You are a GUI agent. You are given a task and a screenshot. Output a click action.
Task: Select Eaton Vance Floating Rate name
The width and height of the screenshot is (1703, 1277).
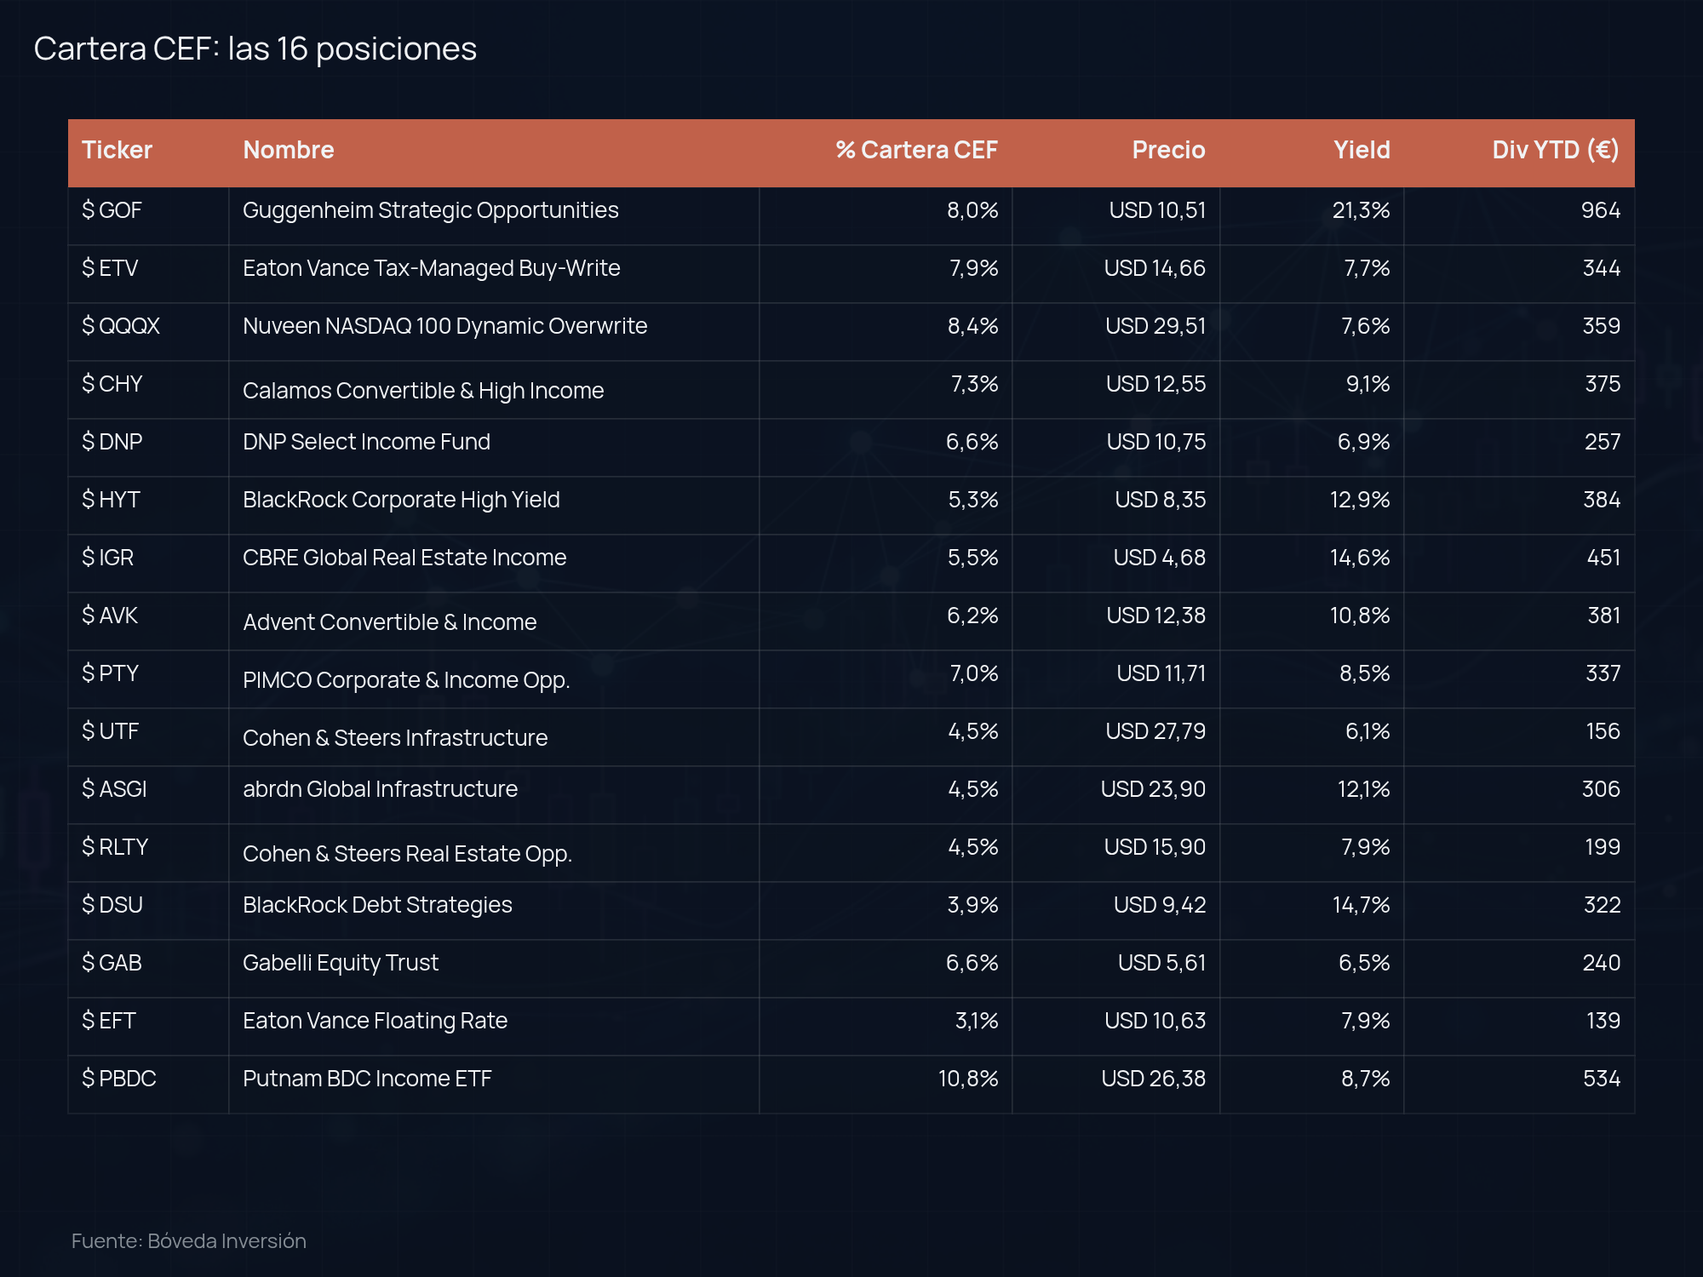375,1021
